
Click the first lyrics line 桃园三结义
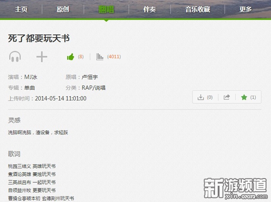19,167
